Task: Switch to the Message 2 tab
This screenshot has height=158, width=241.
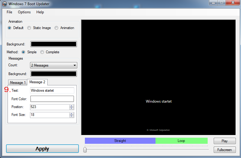Action: pyautogui.click(x=37, y=82)
